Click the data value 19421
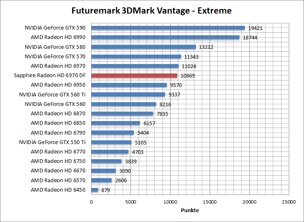The height and width of the screenshot is (222, 304). (255, 28)
